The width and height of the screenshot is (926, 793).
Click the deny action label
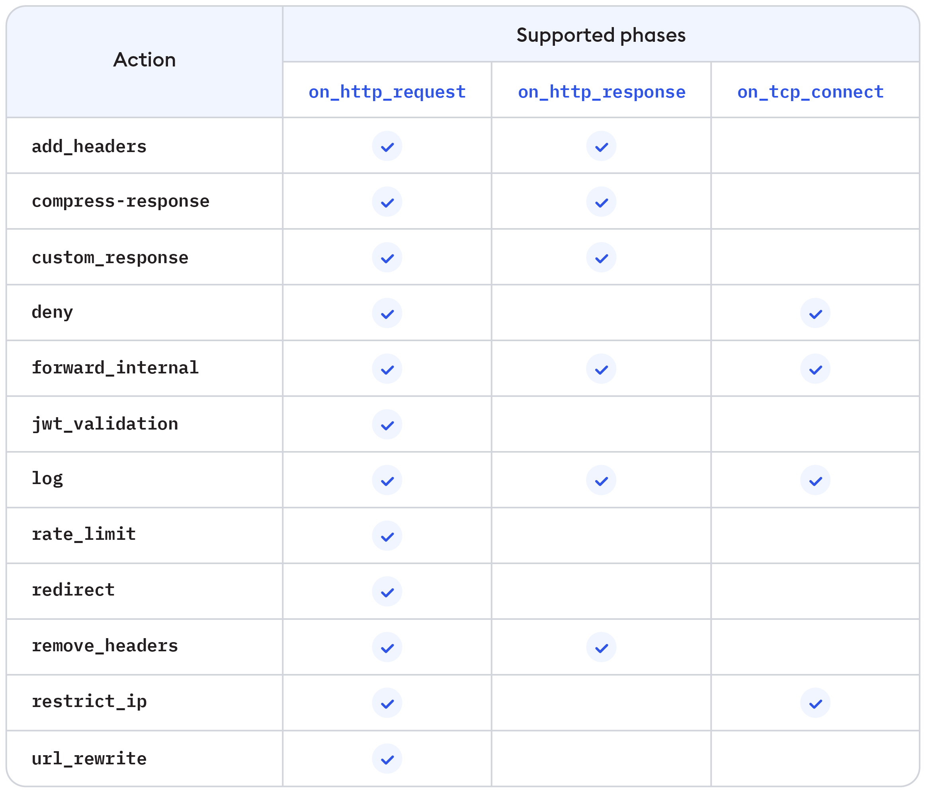(x=52, y=312)
